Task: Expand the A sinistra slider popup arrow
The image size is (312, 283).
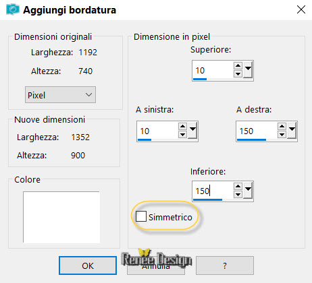Action: click(192, 131)
